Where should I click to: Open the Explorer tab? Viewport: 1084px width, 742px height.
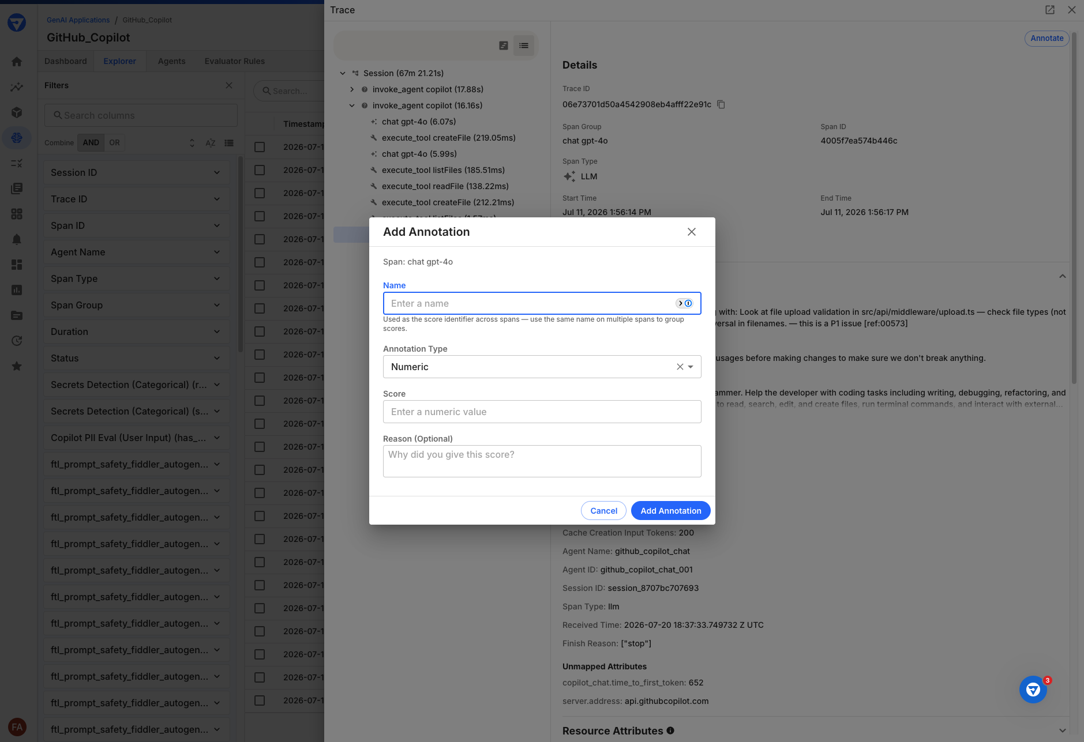coord(120,61)
